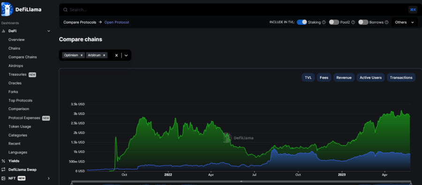This screenshot has width=422, height=185.
Task: Open Staking help question mark
Action: pos(324,22)
